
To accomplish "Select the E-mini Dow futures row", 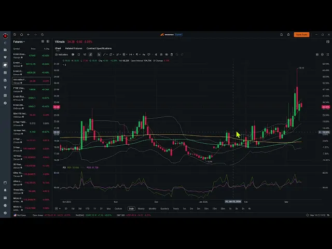I will 31,56.
